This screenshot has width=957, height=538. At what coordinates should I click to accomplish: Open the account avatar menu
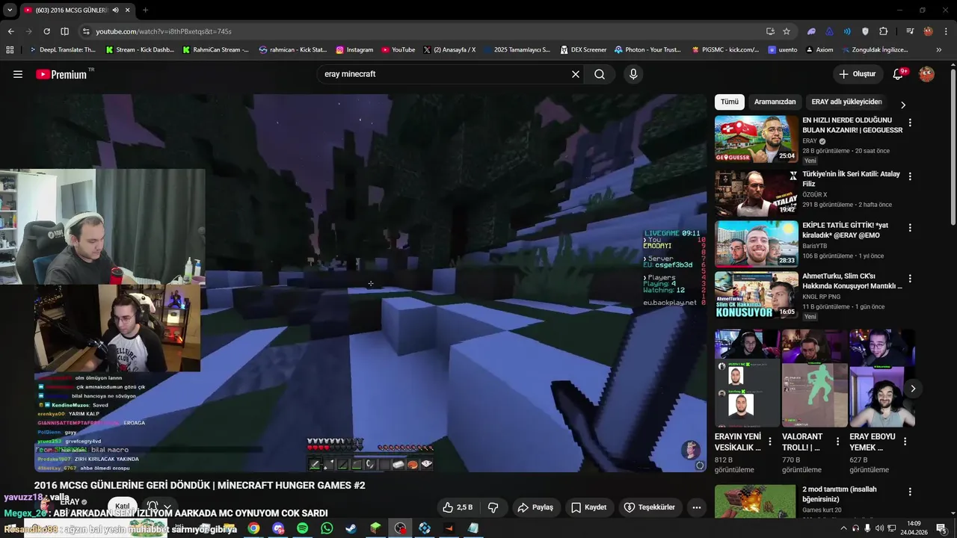[x=927, y=74]
